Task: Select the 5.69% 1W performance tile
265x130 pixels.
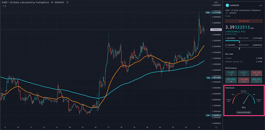Action: tap(231, 74)
